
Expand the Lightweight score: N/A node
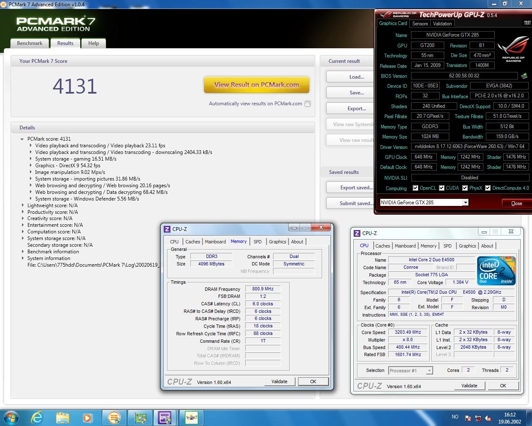tap(23, 206)
